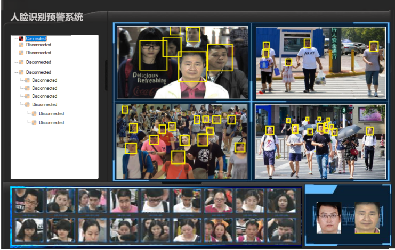
Task: Open the crowded station feed with the skull t-shirt
Action: coord(182,141)
